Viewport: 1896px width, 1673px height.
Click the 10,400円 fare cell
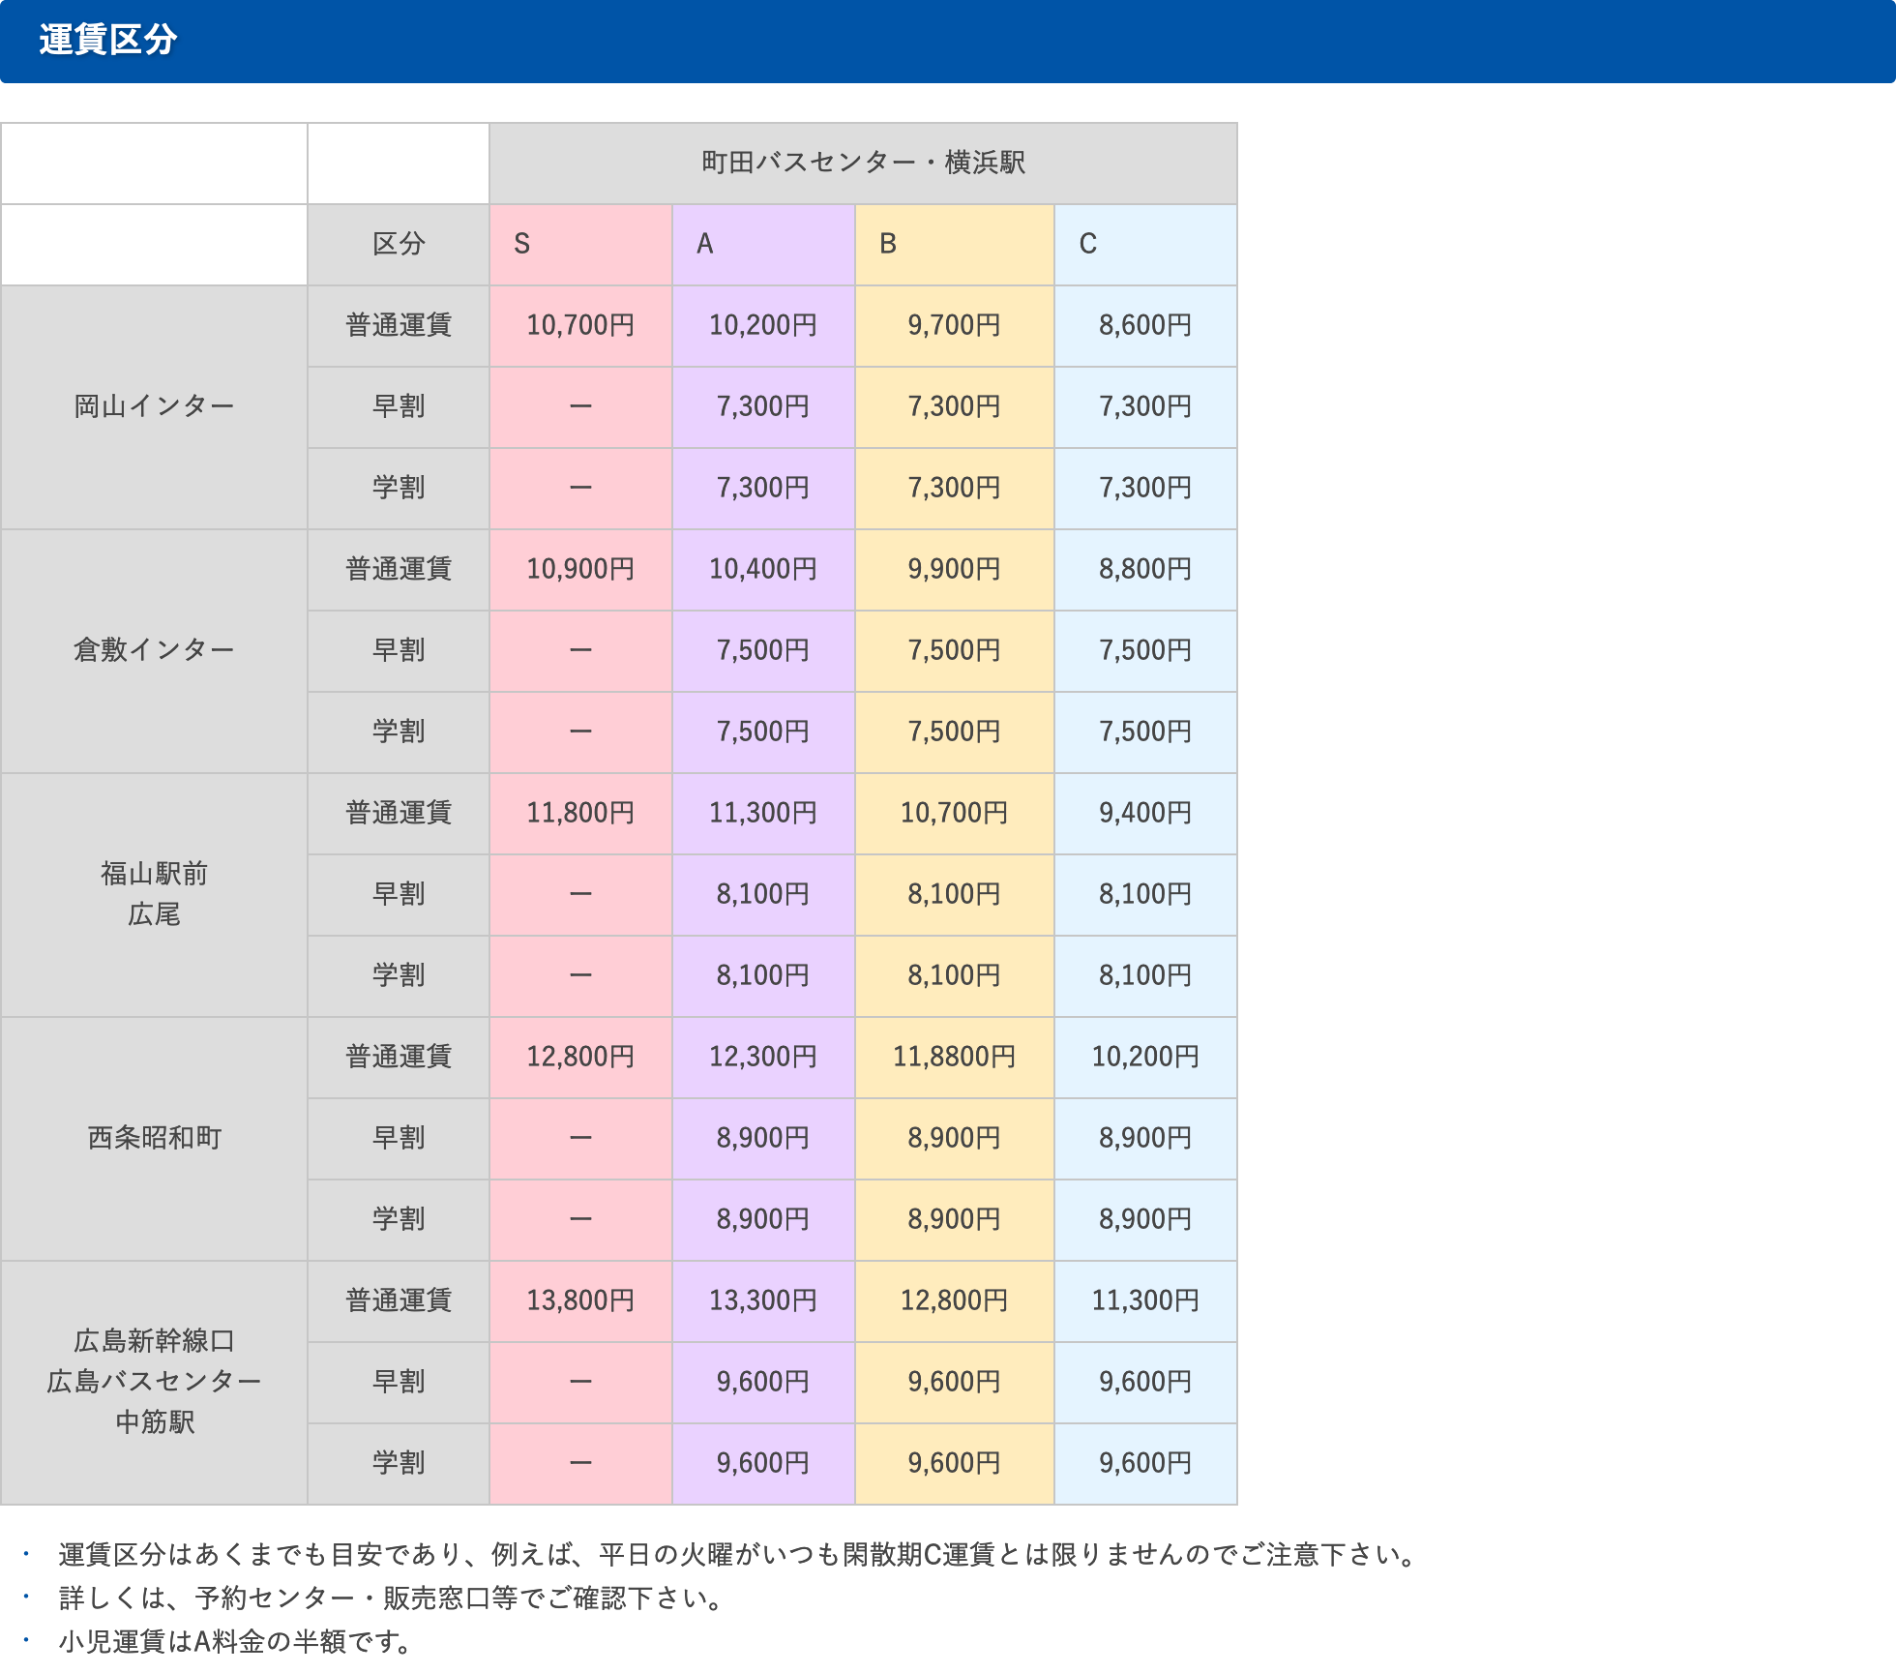[763, 569]
